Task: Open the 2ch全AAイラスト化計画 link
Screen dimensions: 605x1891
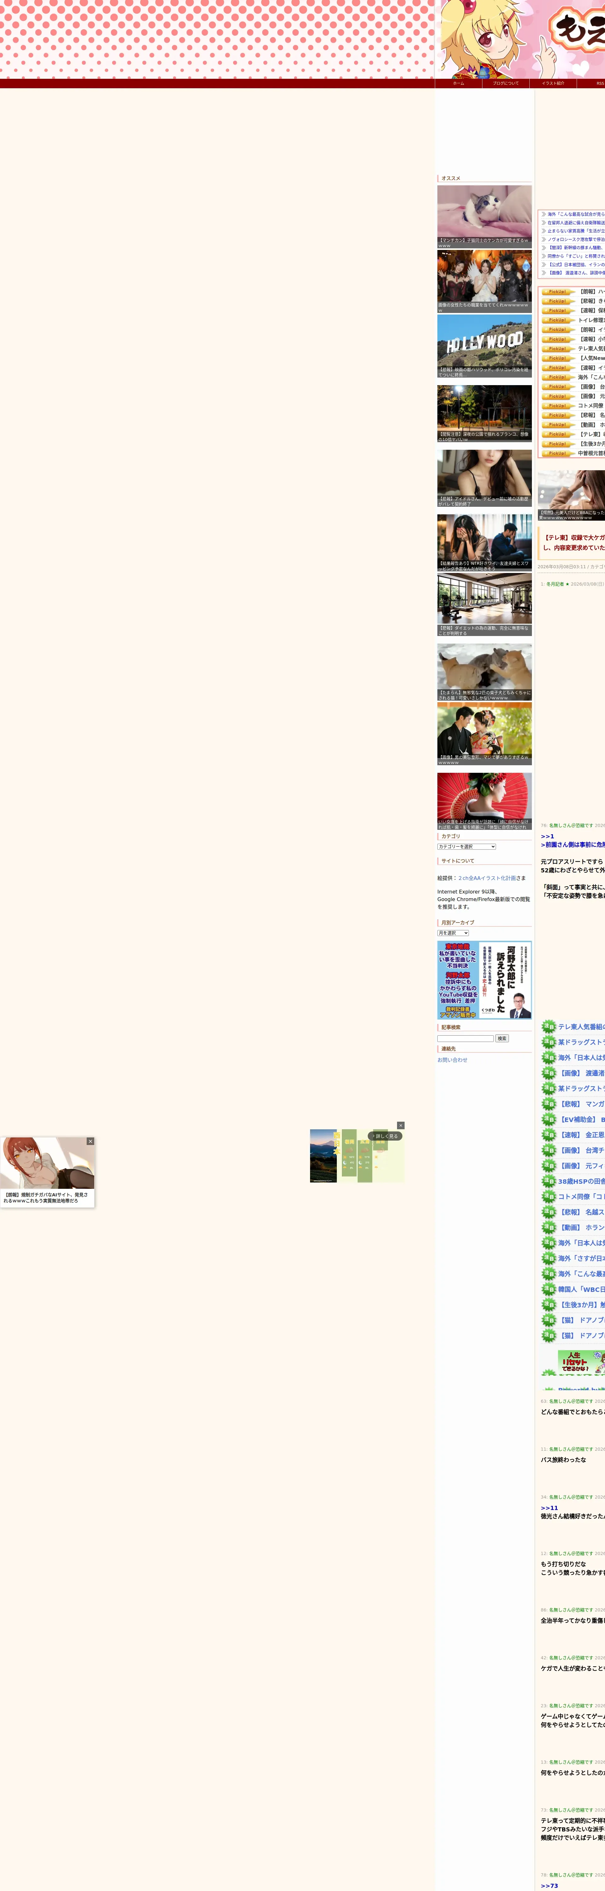Action: tap(487, 878)
